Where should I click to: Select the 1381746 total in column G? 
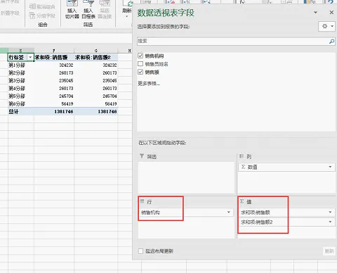96,111
